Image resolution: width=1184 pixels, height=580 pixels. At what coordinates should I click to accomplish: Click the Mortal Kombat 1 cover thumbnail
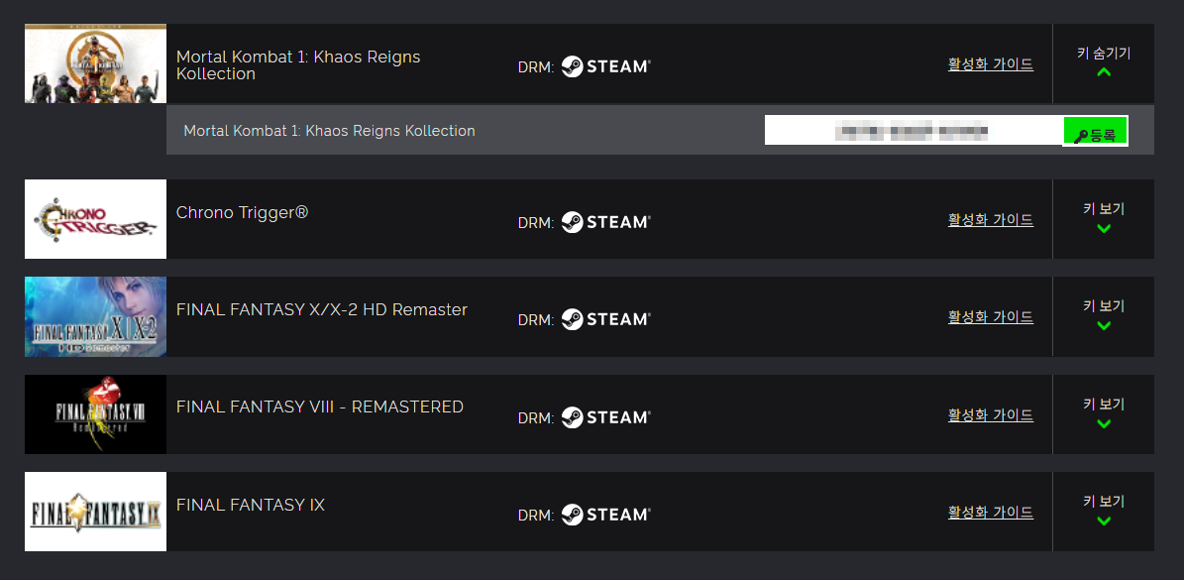point(95,63)
